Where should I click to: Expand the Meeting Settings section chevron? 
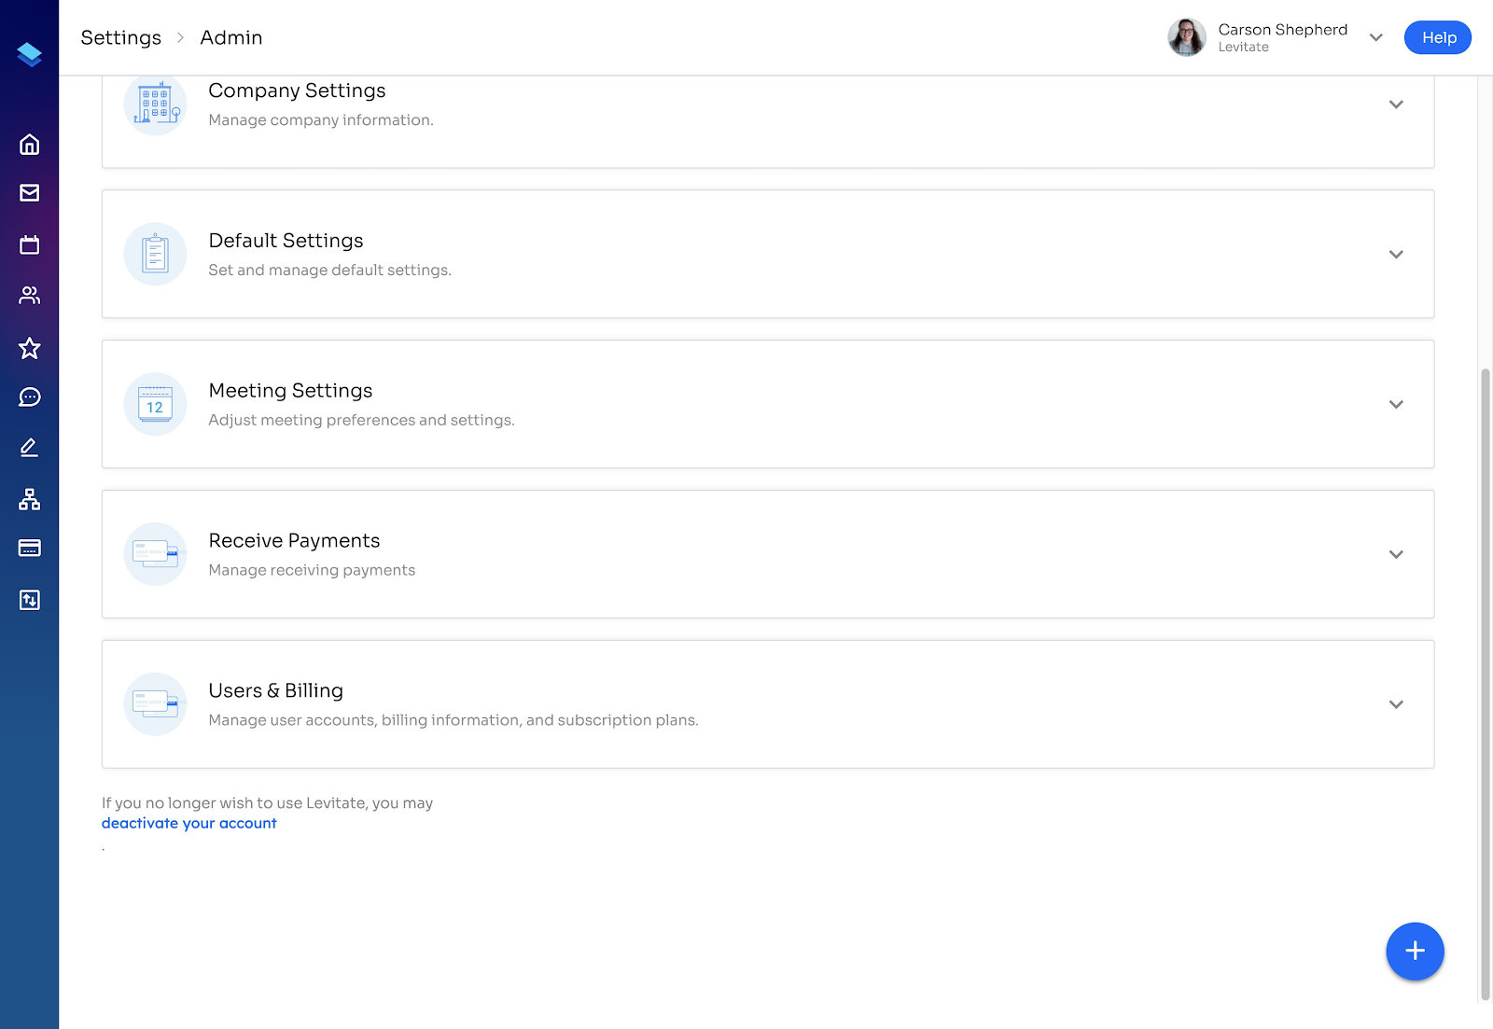pyautogui.click(x=1396, y=405)
